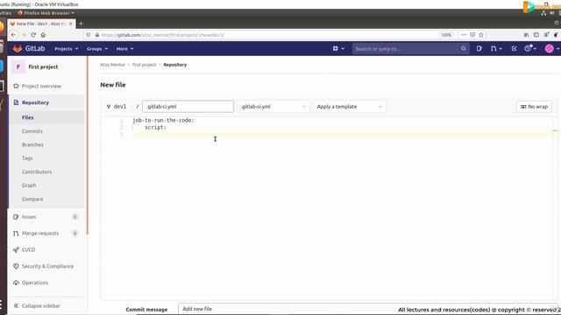Open CI/CD in sidebar
Screen dimensions: 561x315
click(28, 249)
